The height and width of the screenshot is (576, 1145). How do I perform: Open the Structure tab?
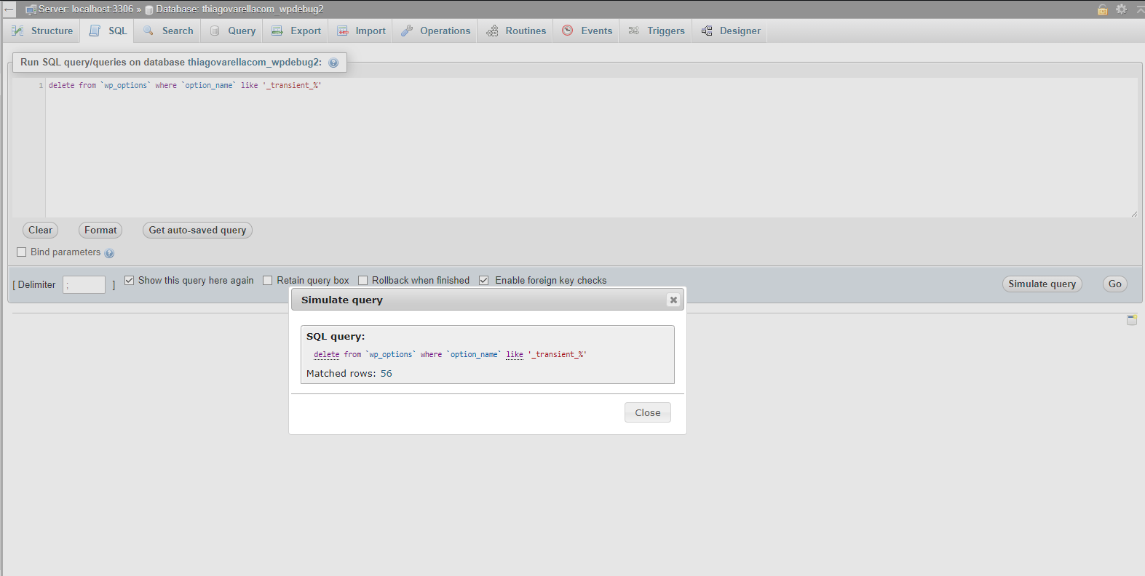(43, 31)
